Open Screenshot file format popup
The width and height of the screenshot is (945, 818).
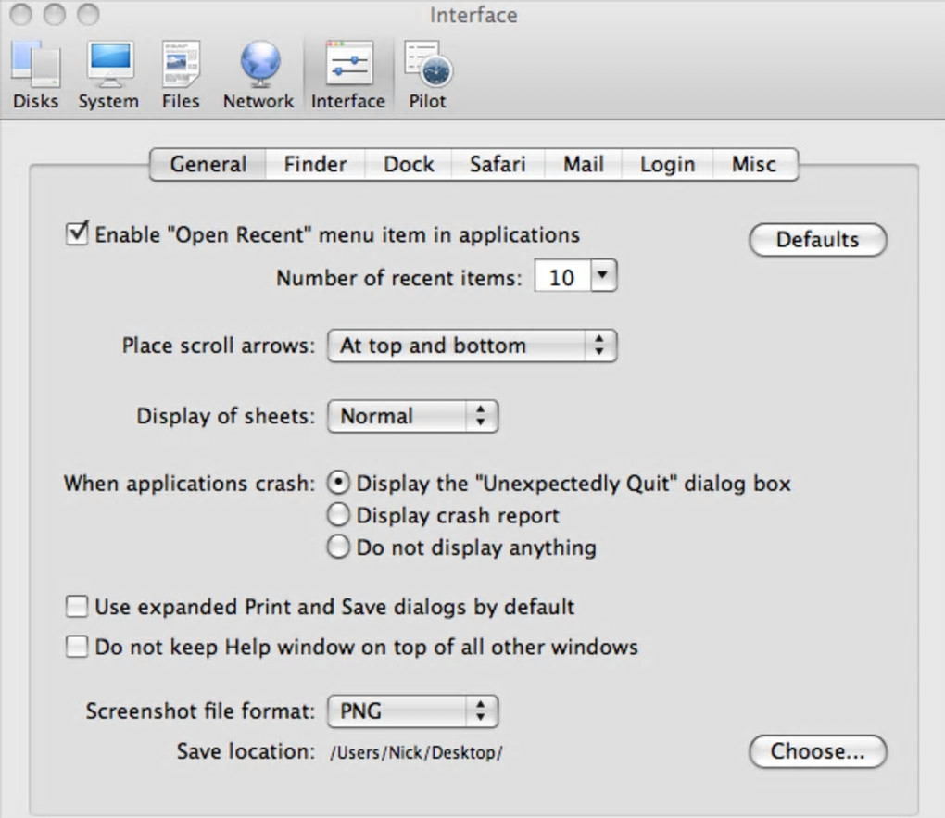413,711
